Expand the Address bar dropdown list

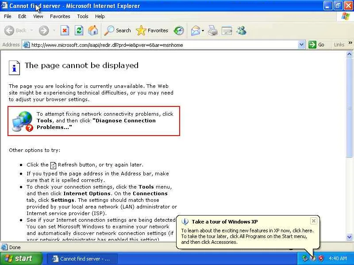click(301, 45)
